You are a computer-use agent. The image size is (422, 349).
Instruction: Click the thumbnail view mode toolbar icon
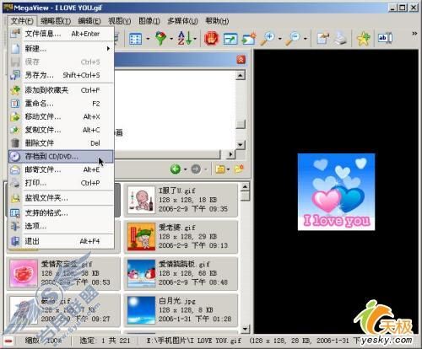[x=135, y=39]
